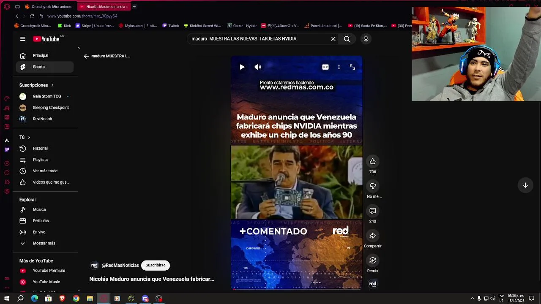541x304 pixels.
Task: Like the Short with the thumbs-up icon
Action: pos(373,161)
